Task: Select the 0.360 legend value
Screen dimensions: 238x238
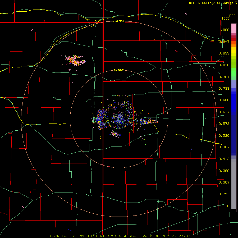Action: 224,171
